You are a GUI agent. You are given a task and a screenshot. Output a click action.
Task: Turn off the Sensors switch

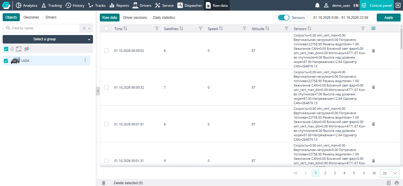pos(283,18)
